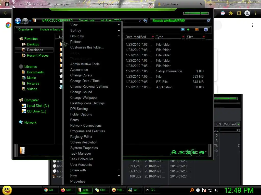
Task: Click the Action Center flag tray icon
Action: click(204, 190)
